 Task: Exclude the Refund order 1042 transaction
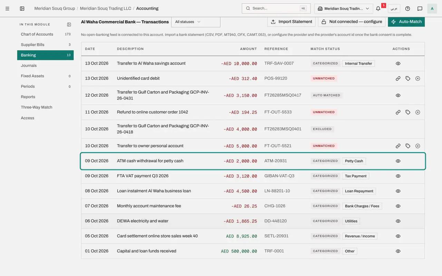coord(418,112)
